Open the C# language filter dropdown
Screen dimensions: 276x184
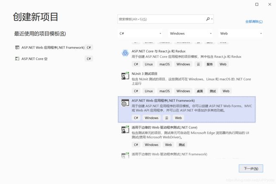click(x=141, y=33)
